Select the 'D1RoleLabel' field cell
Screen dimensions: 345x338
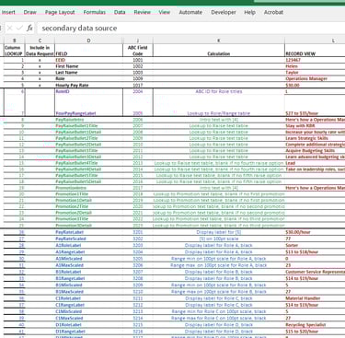[x=88, y=325]
